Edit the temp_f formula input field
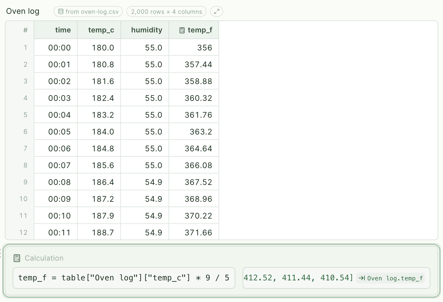The width and height of the screenshot is (443, 302). click(x=124, y=278)
